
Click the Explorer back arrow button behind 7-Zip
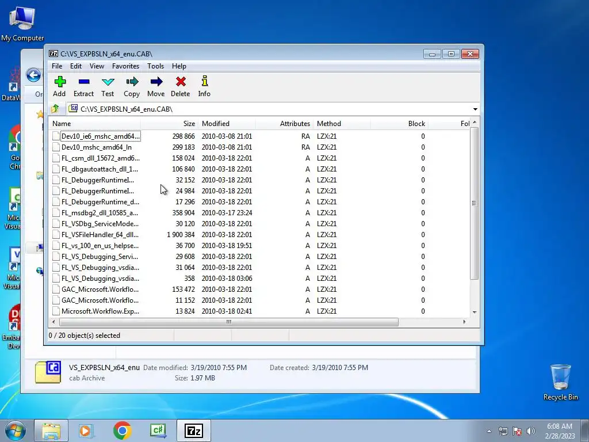tap(33, 75)
